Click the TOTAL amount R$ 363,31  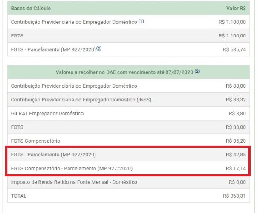tap(234, 196)
